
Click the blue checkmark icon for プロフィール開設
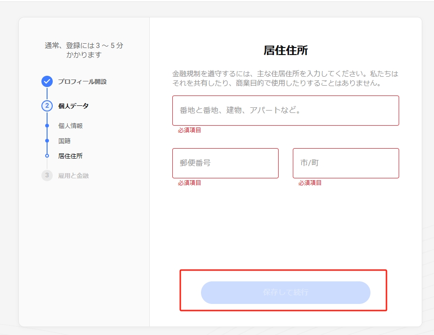(47, 81)
